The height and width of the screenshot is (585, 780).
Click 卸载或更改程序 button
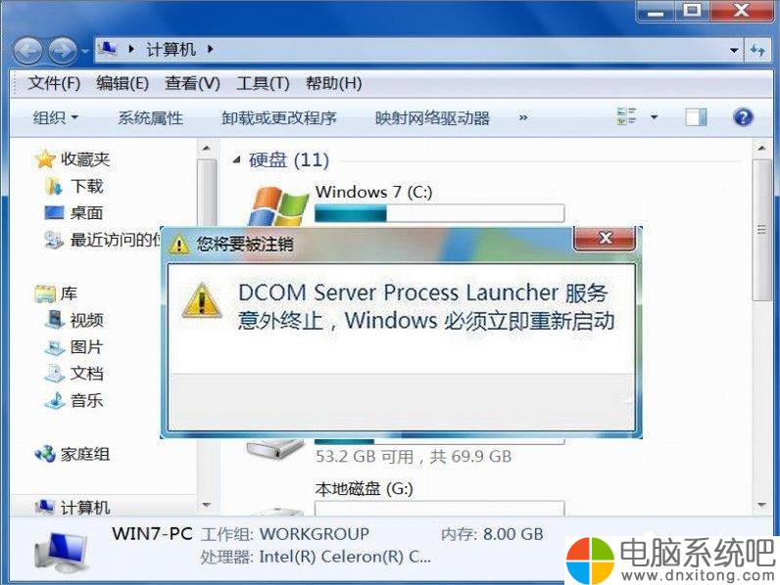279,117
